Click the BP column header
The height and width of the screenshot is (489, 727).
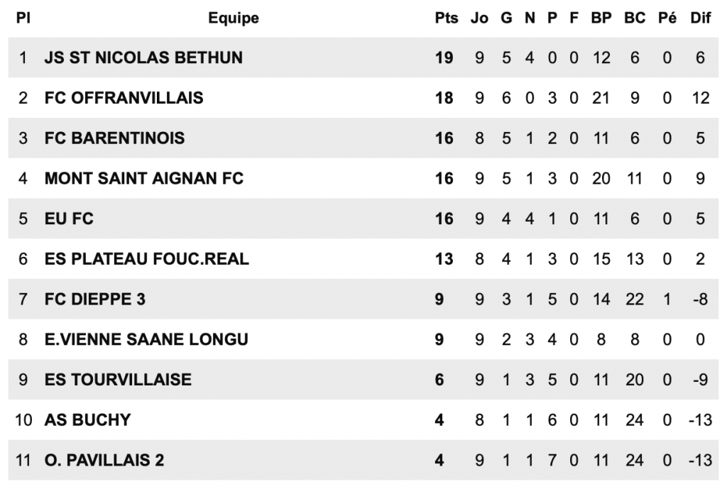(x=601, y=18)
